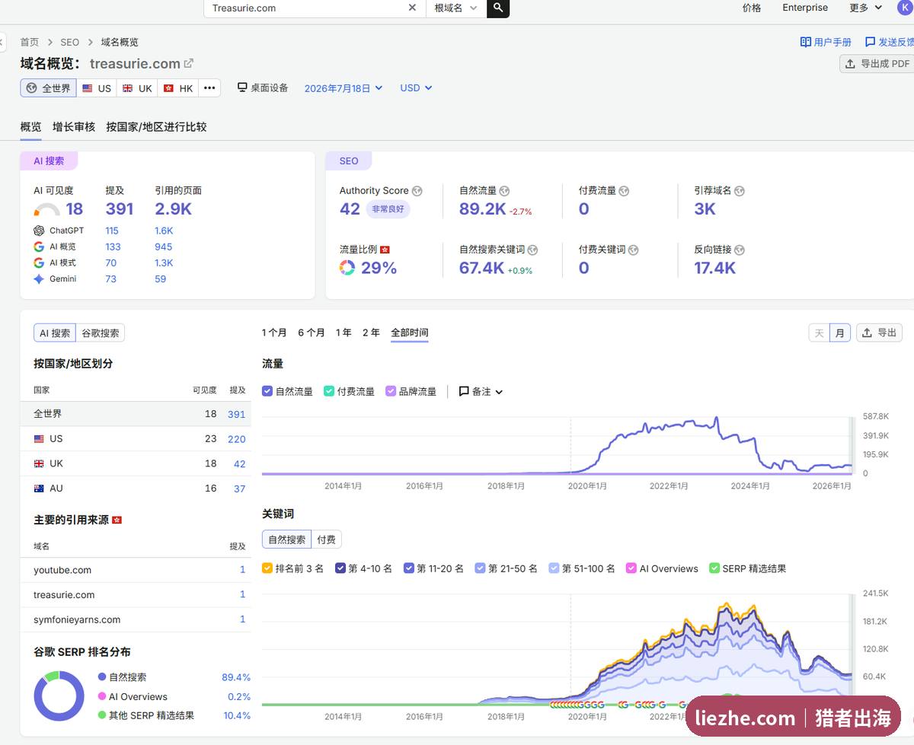This screenshot has width=914, height=745.
Task: Switch to the 按国家/地区进行比较 tab
Action: (156, 126)
